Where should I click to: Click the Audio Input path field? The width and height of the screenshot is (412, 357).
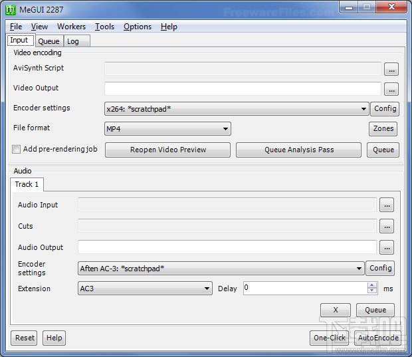[x=227, y=205]
